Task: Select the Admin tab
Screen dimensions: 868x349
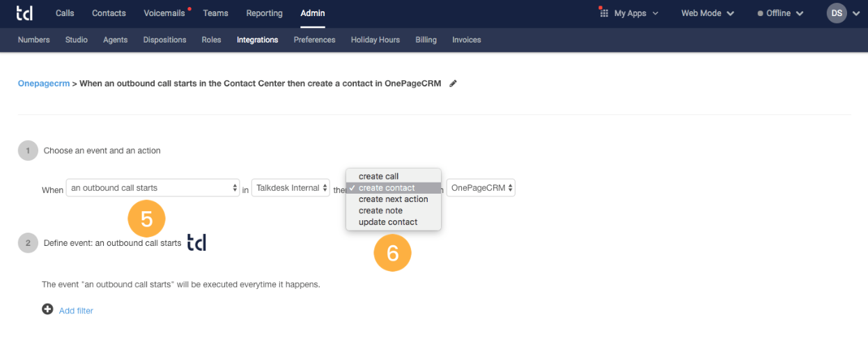Action: pos(313,13)
